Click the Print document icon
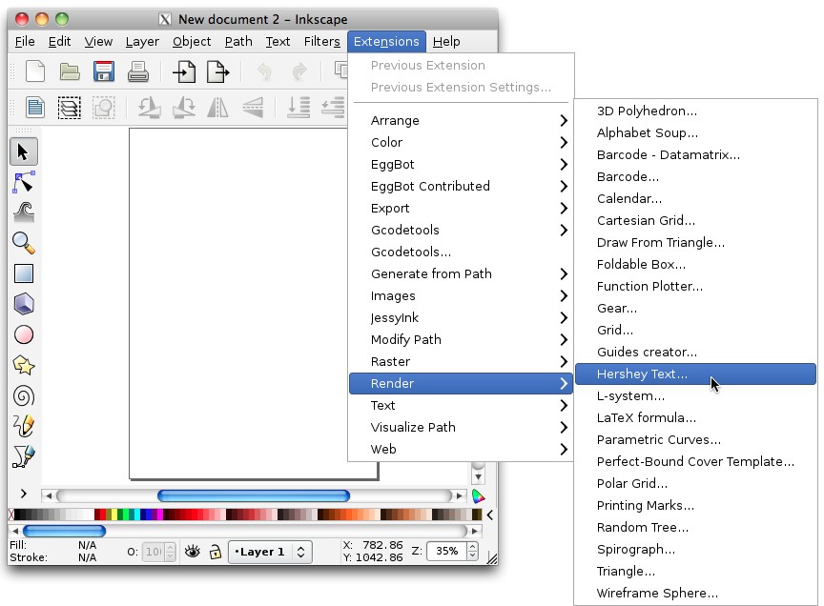The width and height of the screenshot is (824, 606). (x=137, y=71)
